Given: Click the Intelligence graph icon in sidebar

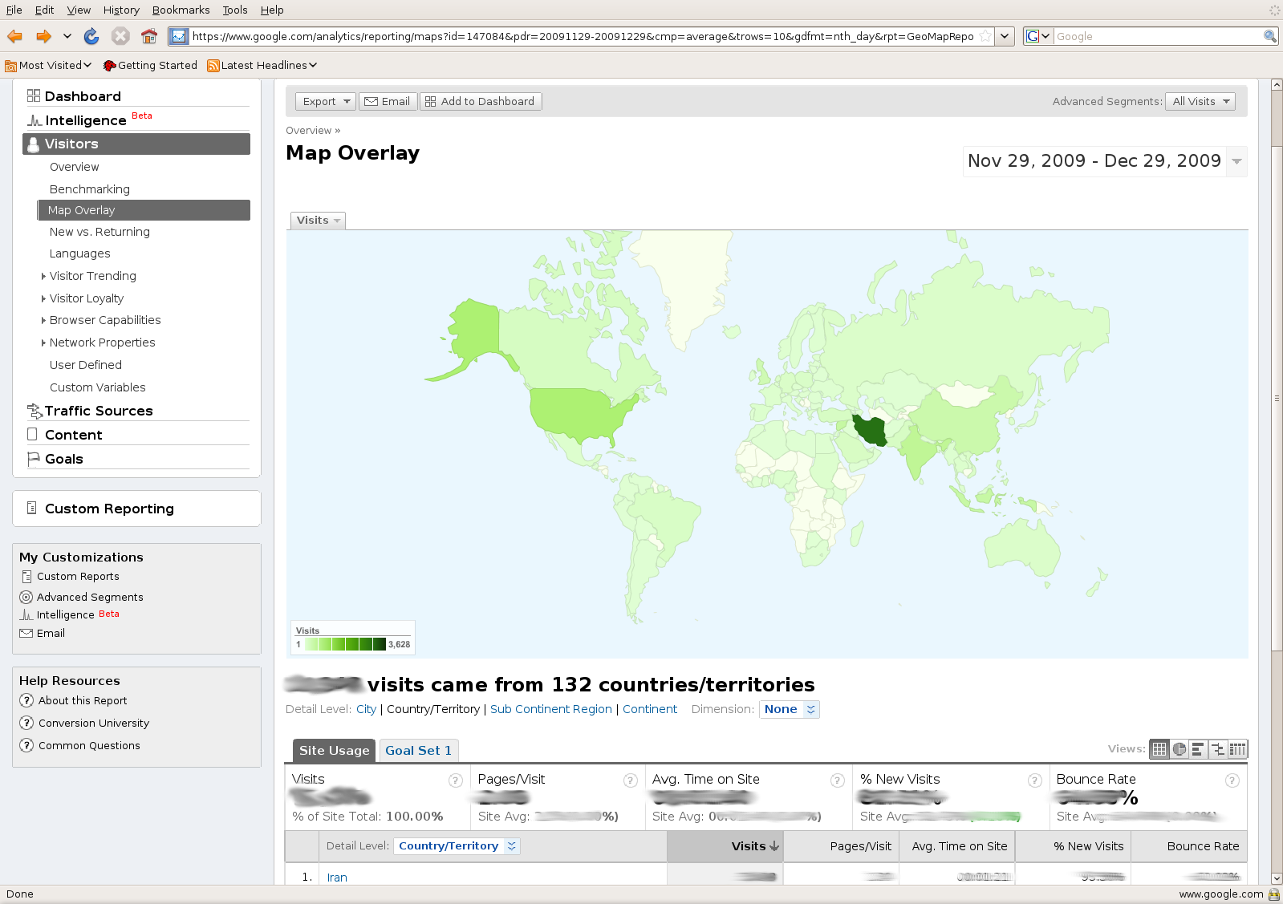Looking at the screenshot, I should pyautogui.click(x=35, y=120).
